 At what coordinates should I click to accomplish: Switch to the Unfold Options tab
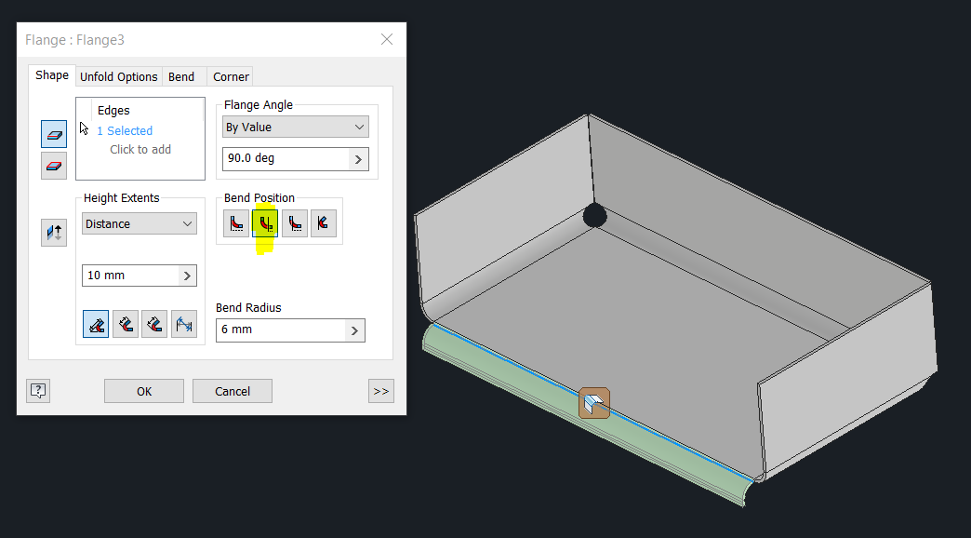tap(118, 76)
